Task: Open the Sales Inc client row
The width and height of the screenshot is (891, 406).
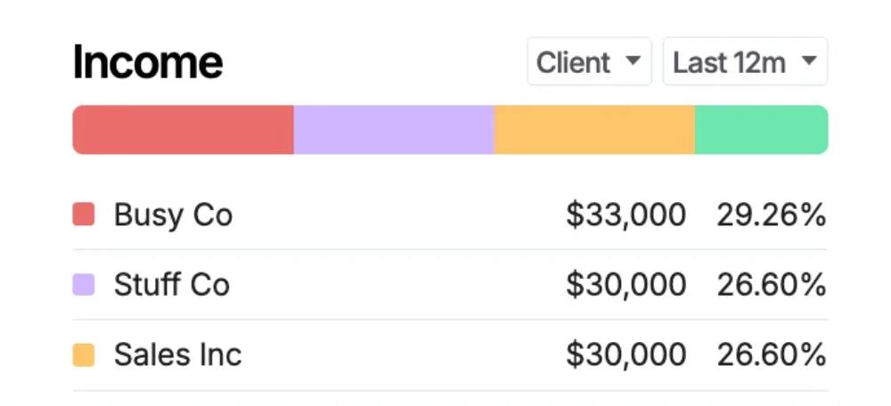Action: (x=450, y=355)
